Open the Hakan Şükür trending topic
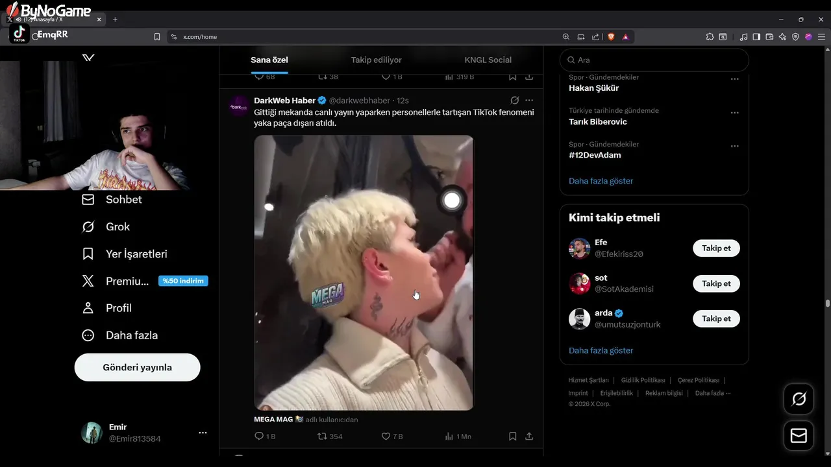The width and height of the screenshot is (831, 467). pos(593,88)
